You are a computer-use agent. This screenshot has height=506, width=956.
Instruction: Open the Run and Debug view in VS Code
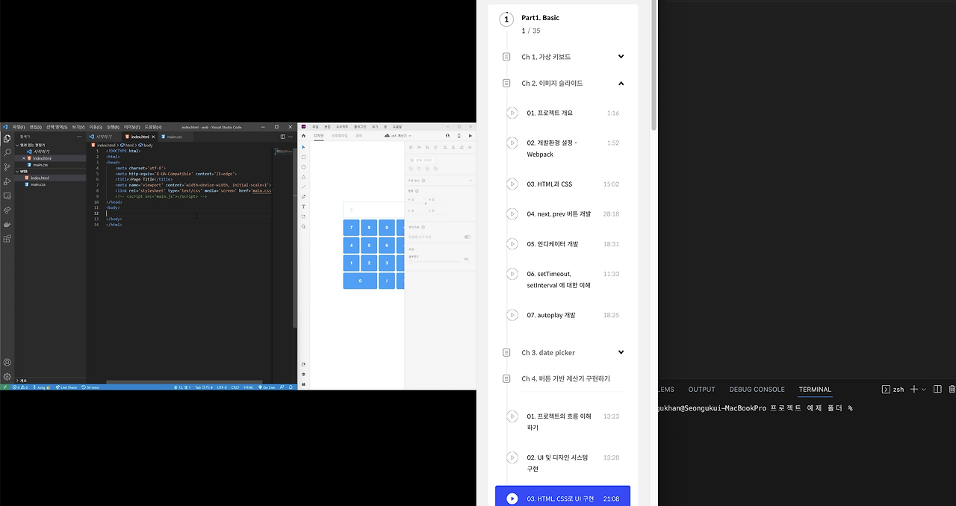(7, 181)
